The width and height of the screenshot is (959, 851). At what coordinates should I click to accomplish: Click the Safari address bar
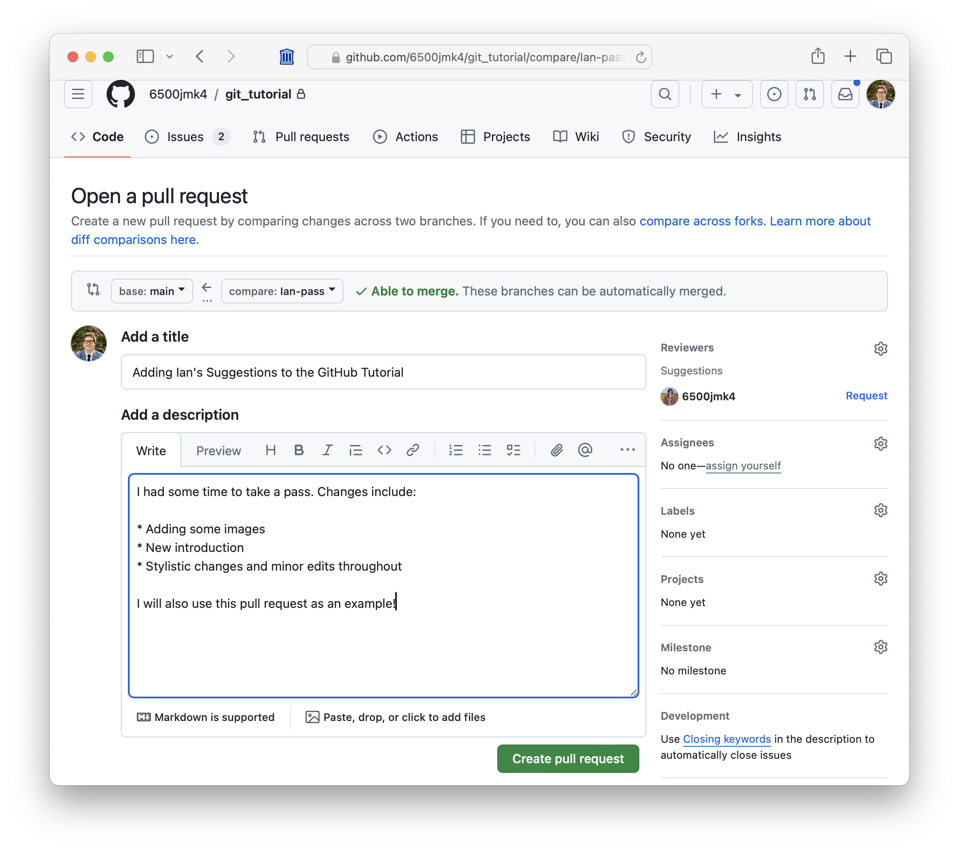(x=479, y=57)
